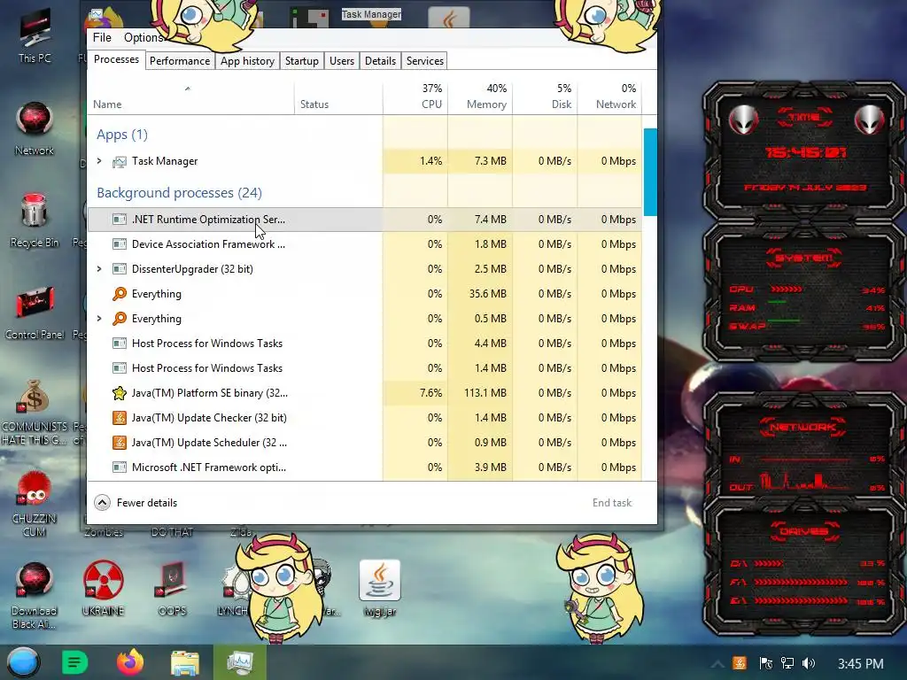Switch to the Users tab
The image size is (907, 680).
click(x=342, y=61)
